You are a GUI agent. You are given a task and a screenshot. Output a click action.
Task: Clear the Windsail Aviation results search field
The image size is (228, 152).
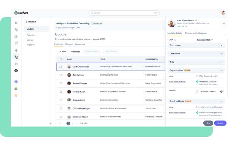[x=221, y=92]
